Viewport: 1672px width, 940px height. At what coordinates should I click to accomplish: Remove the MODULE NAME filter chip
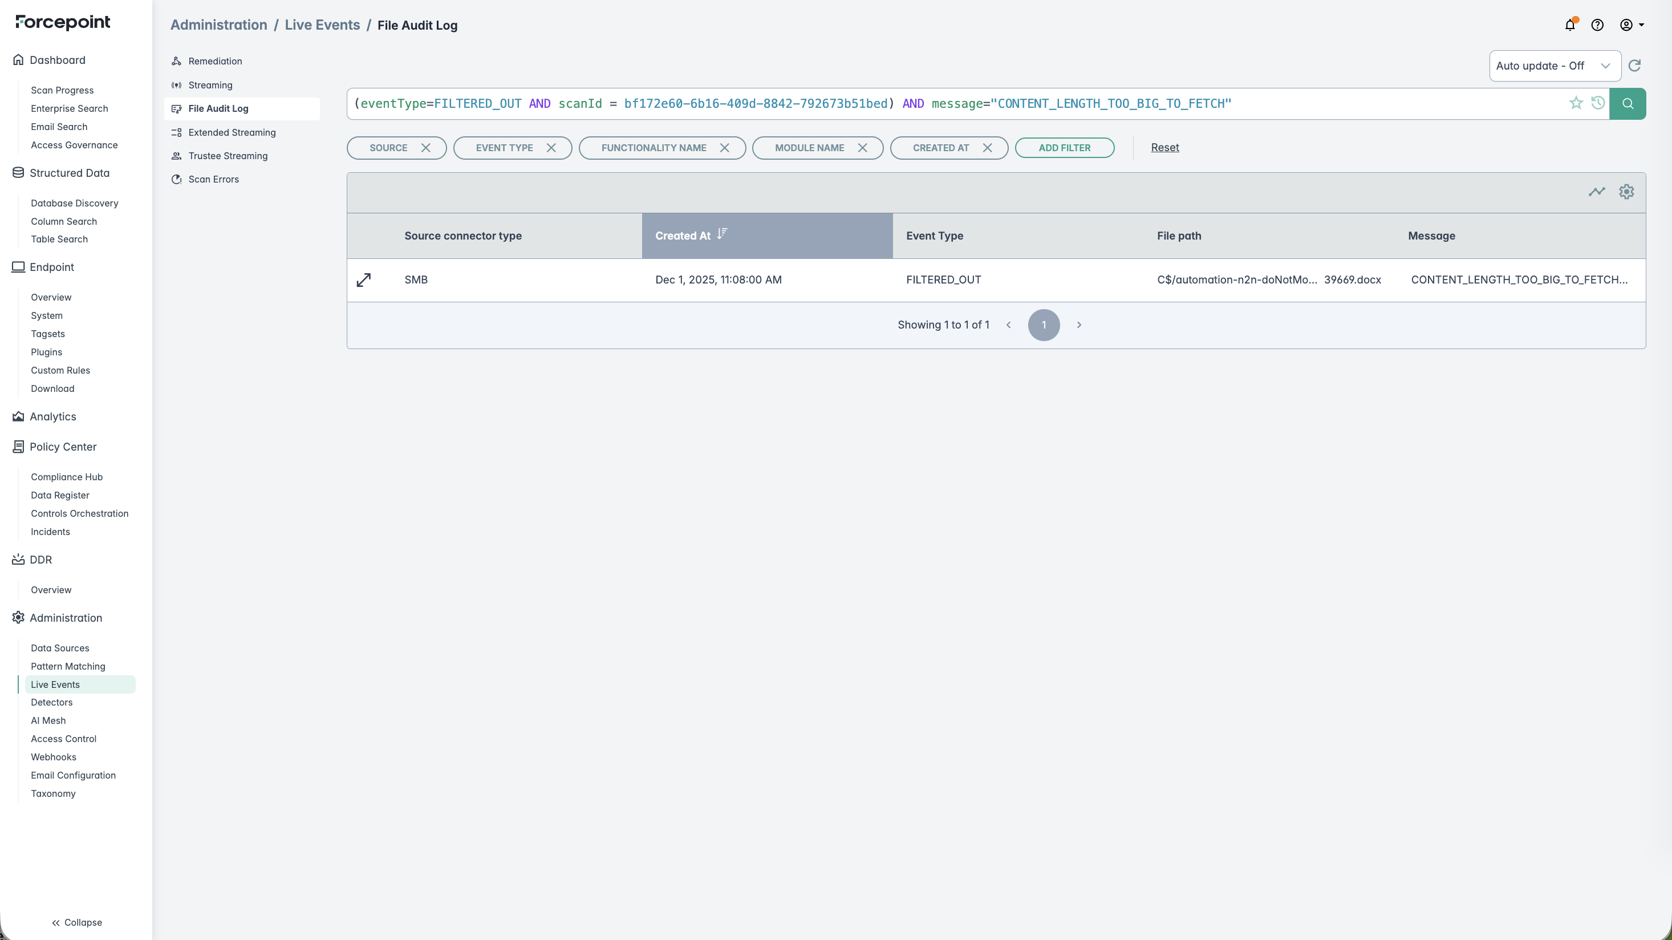coord(863,148)
